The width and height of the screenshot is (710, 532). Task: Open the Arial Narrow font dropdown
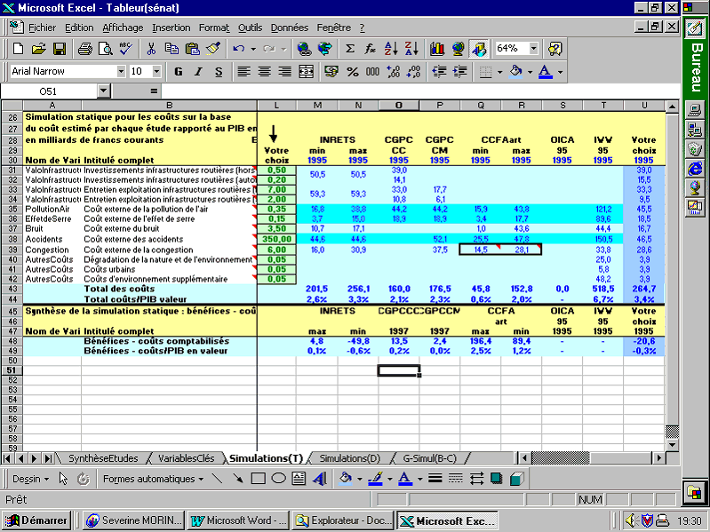pyautogui.click(x=121, y=71)
